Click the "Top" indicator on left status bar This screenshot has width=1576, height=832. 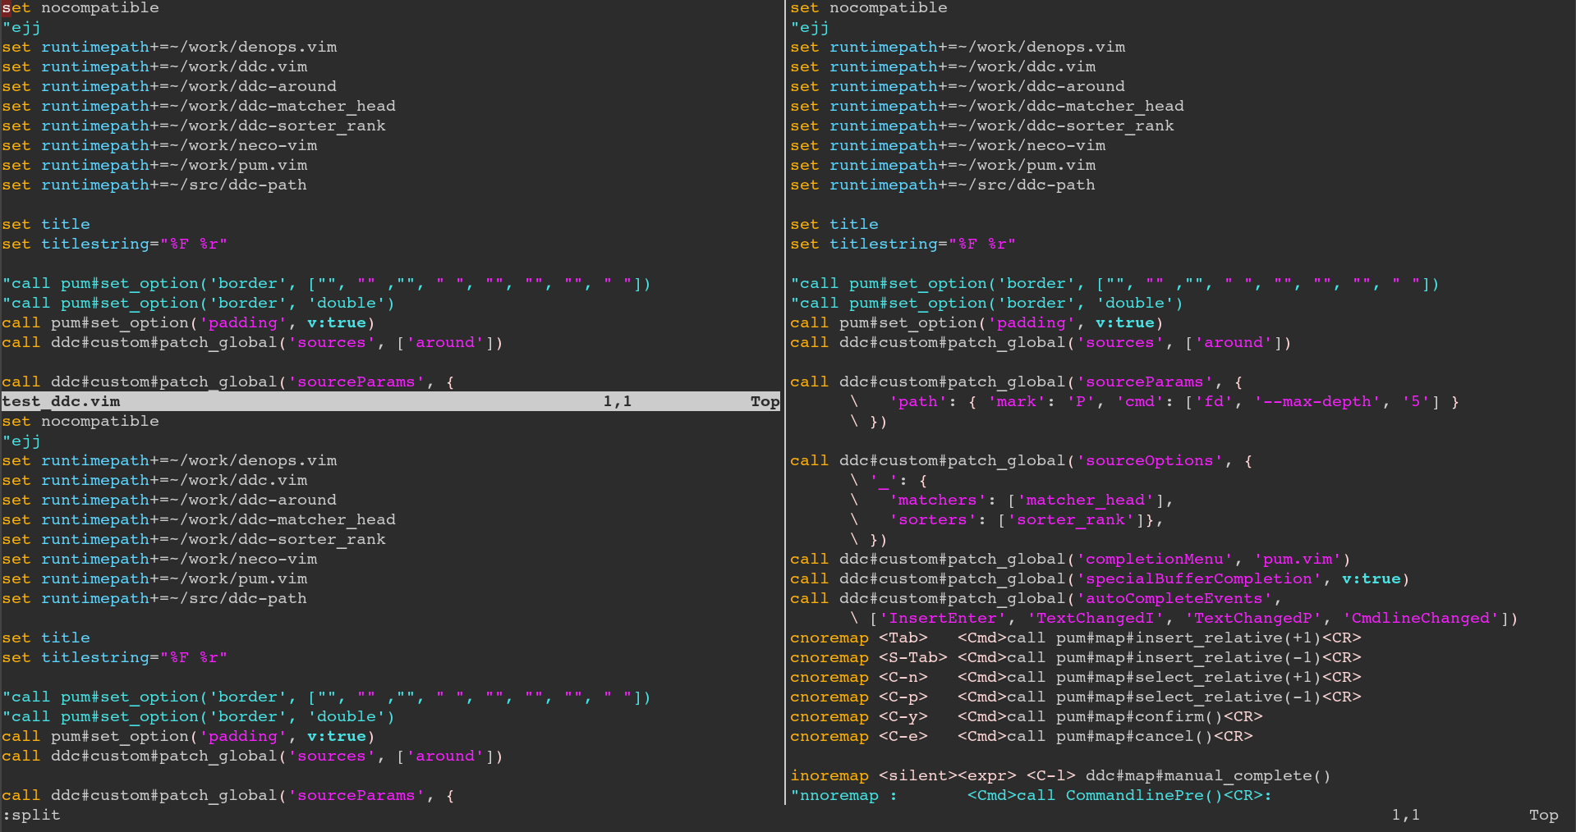764,401
